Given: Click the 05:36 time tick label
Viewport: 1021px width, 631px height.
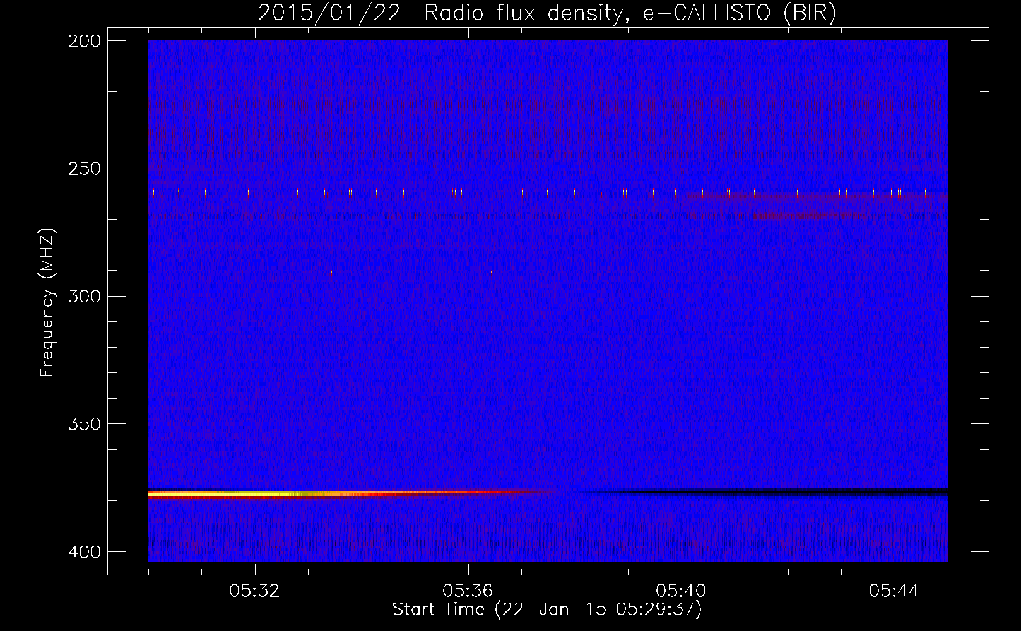Looking at the screenshot, I should pyautogui.click(x=468, y=591).
